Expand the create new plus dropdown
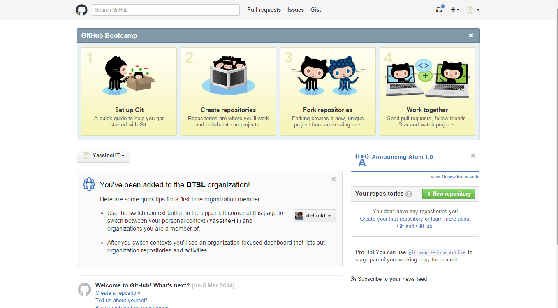558x308 pixels. click(x=455, y=10)
